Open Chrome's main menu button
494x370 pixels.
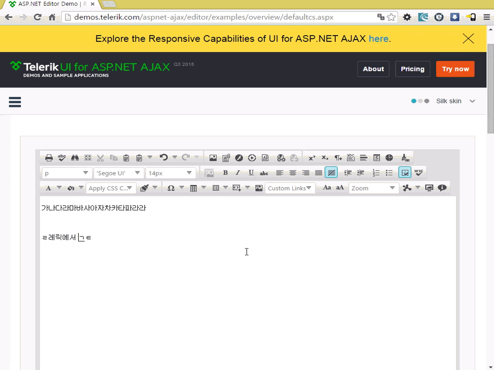pos(486,17)
